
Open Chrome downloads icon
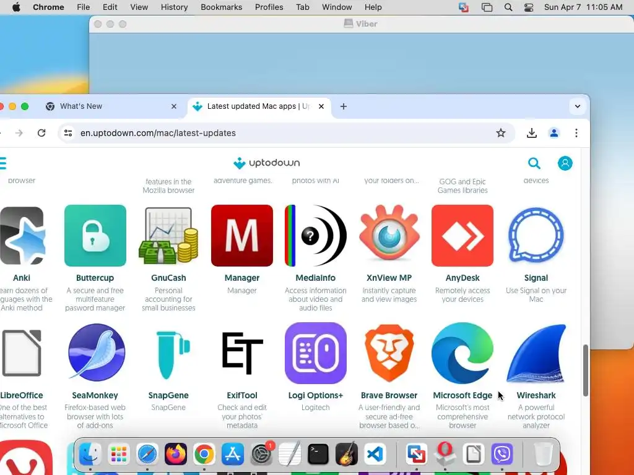click(x=532, y=133)
